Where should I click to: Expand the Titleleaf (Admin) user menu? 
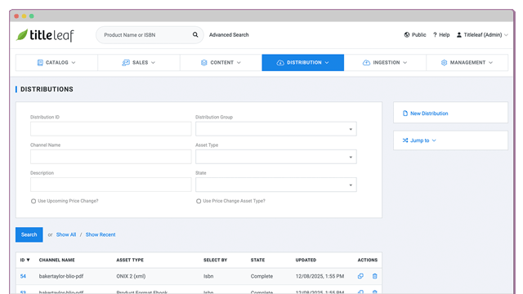point(506,34)
